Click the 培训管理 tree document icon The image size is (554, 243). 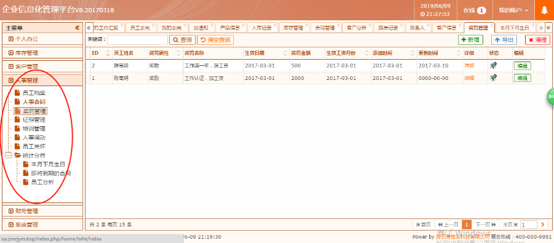17,129
